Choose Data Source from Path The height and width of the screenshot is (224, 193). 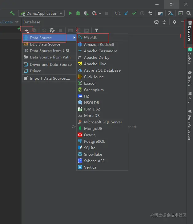(50, 57)
